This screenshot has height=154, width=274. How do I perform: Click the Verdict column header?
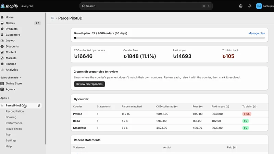(167, 147)
